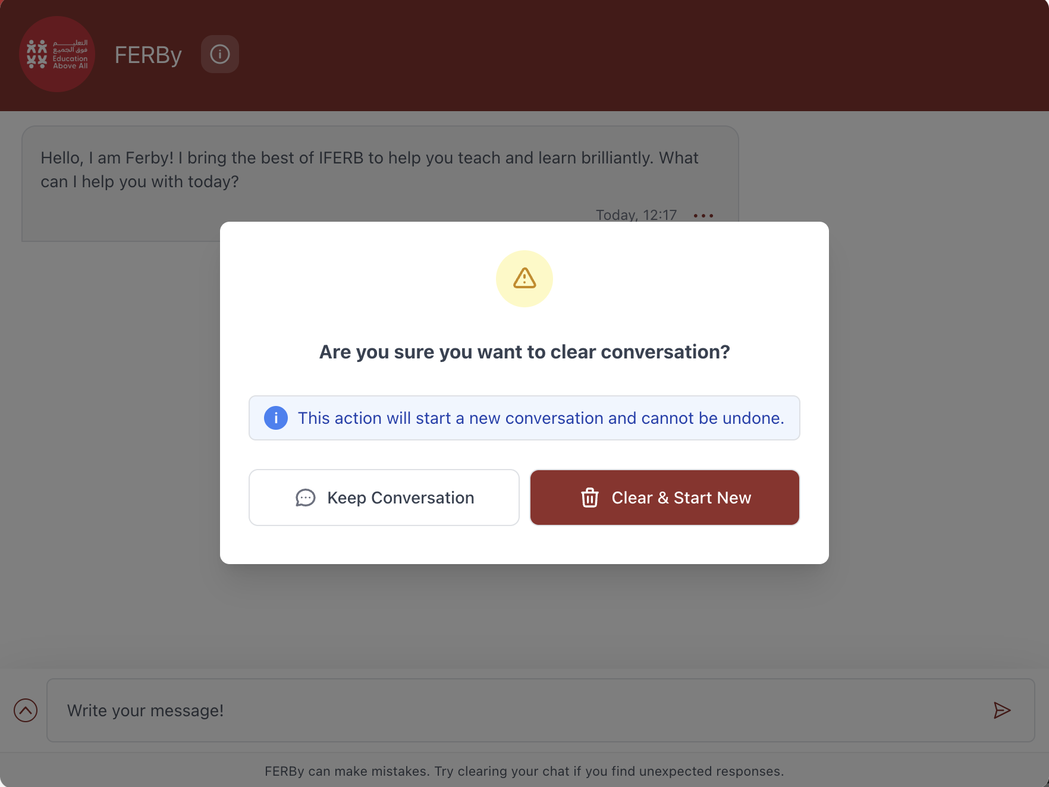The image size is (1049, 787).
Task: Click the disclaimer text about FERBy making mistakes
Action: coord(524,771)
